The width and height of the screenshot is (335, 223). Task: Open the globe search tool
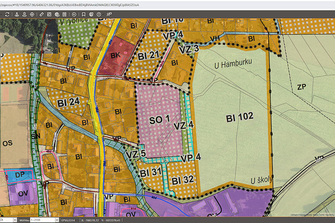[57, 14]
